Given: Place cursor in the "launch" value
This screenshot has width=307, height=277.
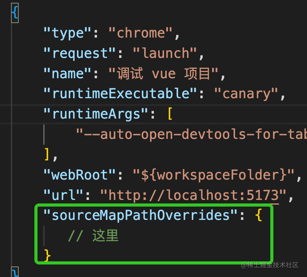Looking at the screenshot, I should 165,53.
